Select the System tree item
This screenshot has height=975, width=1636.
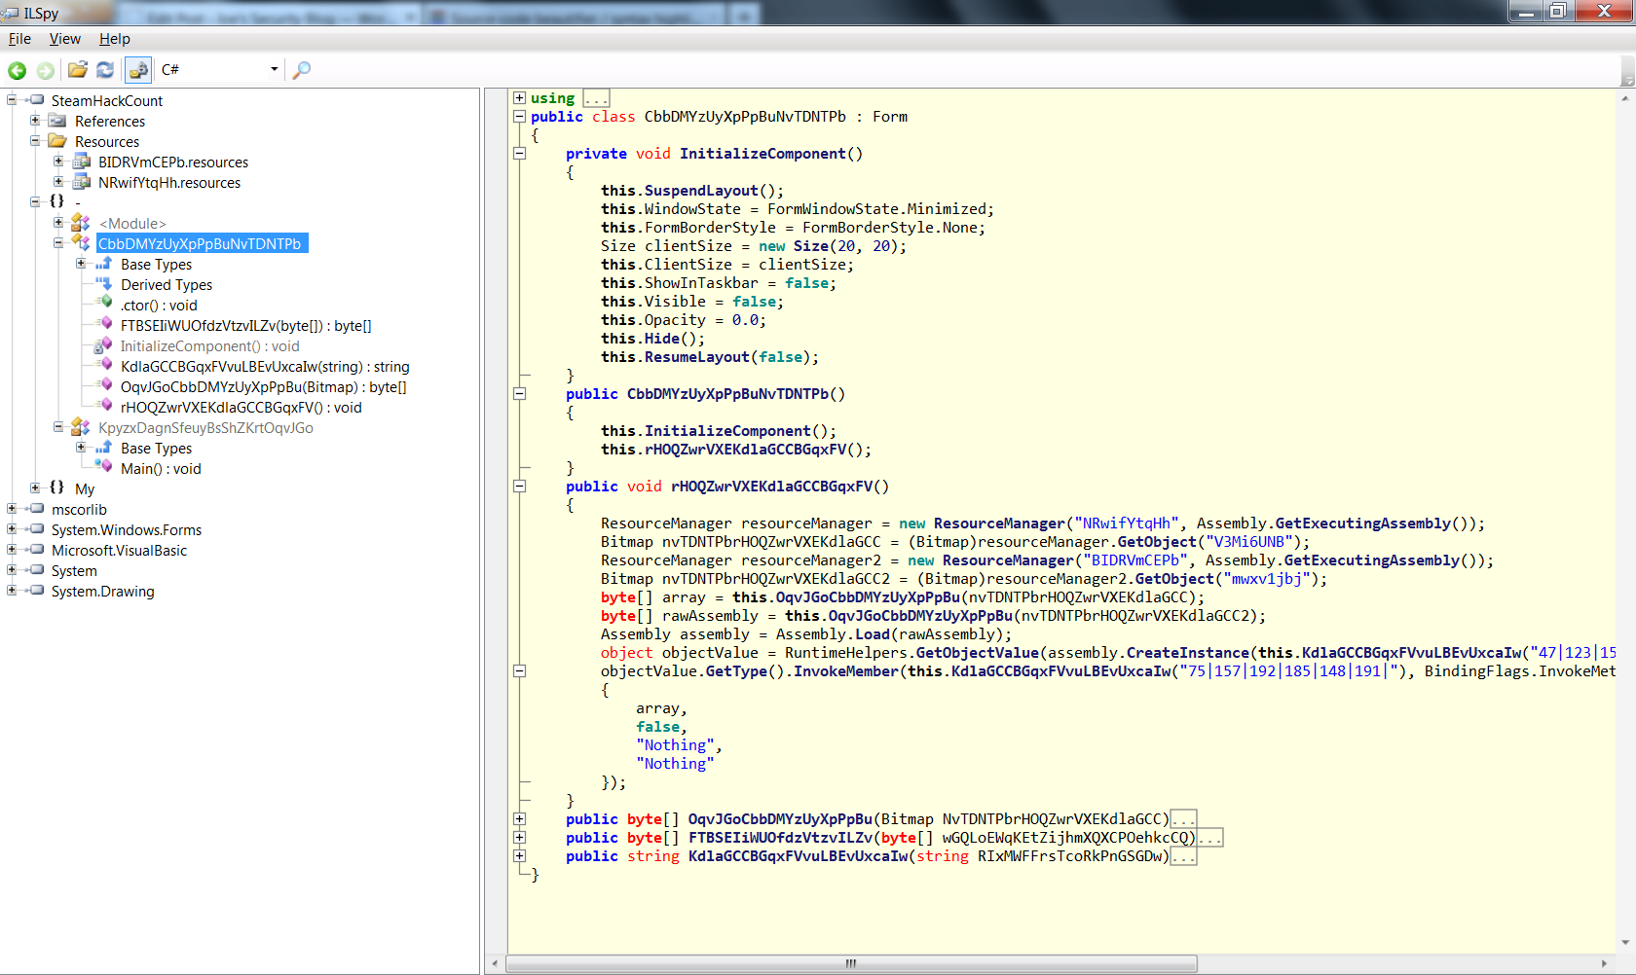74,570
